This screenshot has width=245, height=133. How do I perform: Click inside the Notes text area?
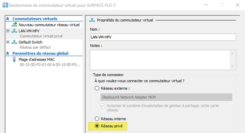click(159, 60)
